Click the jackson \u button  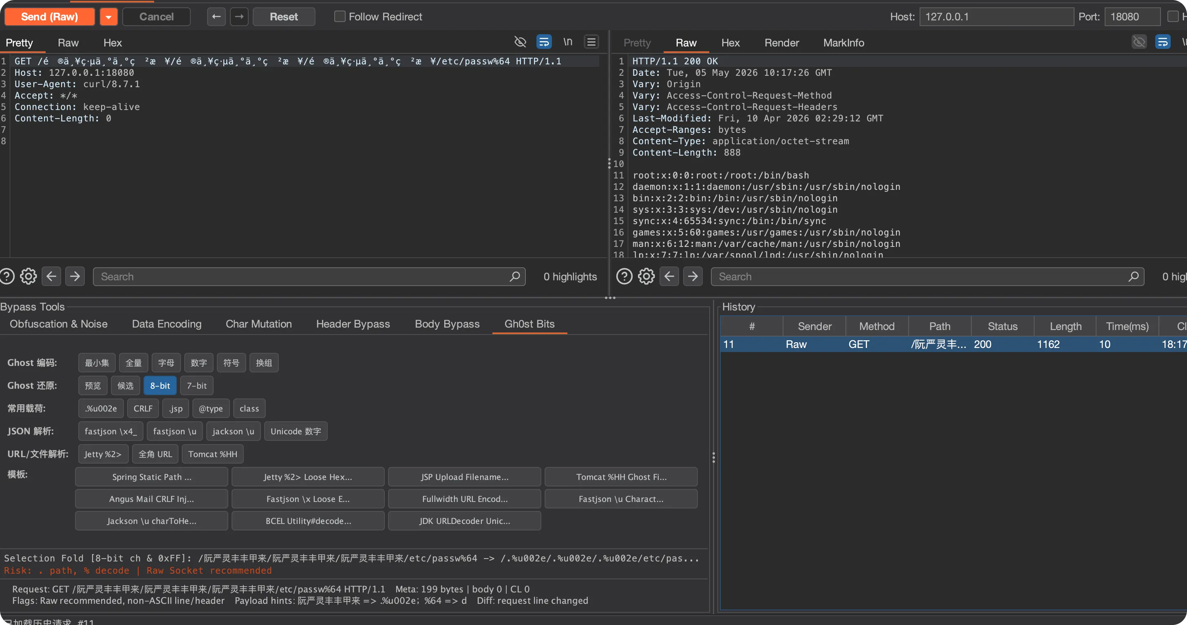click(x=233, y=431)
